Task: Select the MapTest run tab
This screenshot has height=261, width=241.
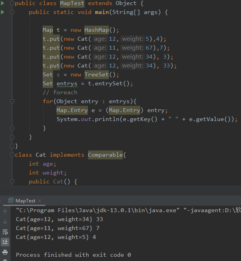Action: (x=25, y=201)
